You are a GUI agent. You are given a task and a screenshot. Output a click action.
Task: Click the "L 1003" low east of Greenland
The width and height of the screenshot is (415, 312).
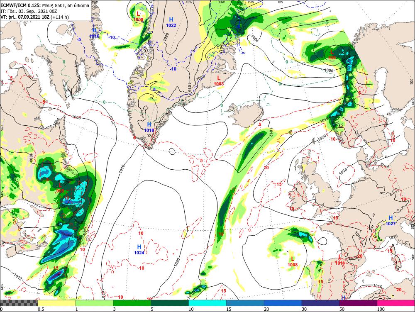tap(219, 81)
